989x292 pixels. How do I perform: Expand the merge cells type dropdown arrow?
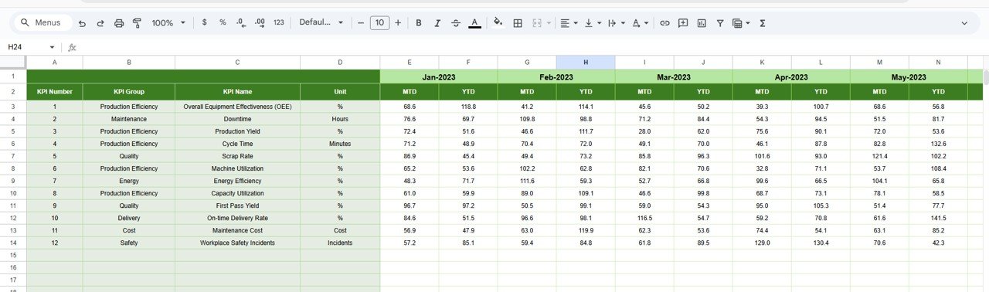click(x=549, y=23)
